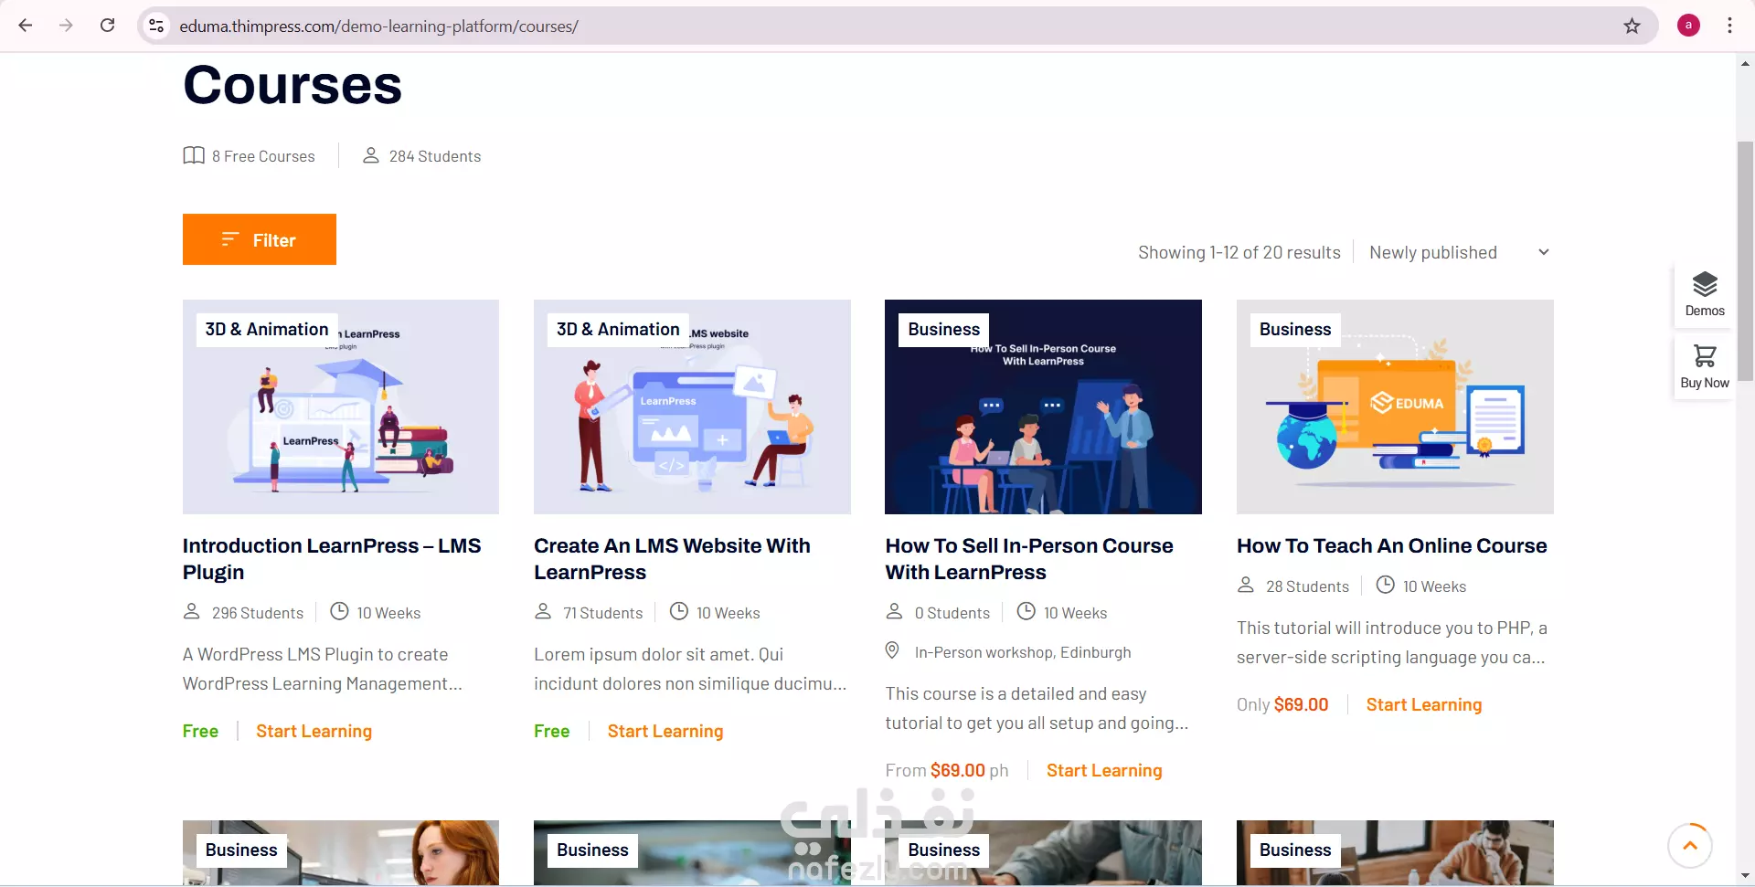Click the student icon next to 71 Students
This screenshot has width=1755, height=887.
click(543, 611)
